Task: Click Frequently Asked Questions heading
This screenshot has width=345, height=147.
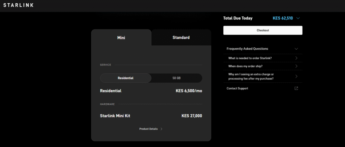Action: pyautogui.click(x=247, y=49)
